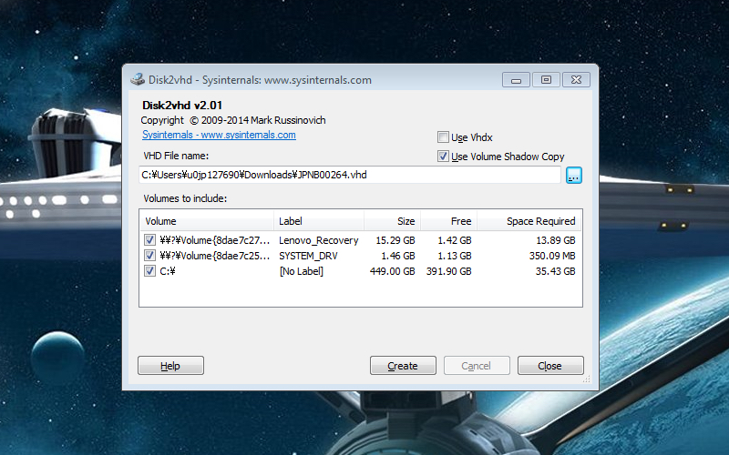This screenshot has width=729, height=455.
Task: Sort volumes by the Free column
Action: coord(448,221)
